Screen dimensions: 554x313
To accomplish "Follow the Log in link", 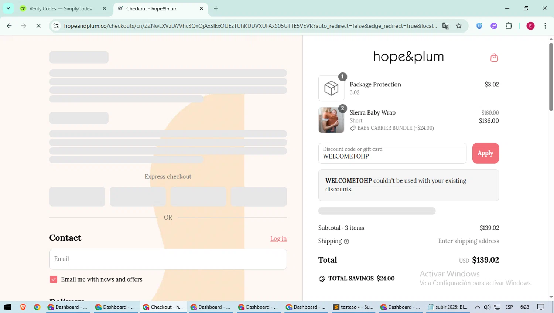I will (278, 239).
